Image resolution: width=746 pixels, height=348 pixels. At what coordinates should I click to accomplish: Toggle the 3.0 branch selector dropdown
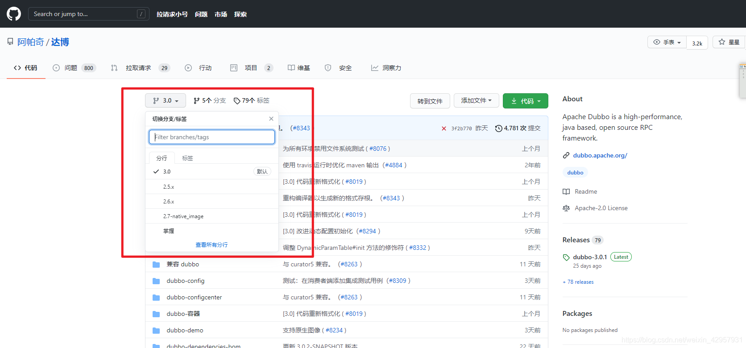(166, 100)
